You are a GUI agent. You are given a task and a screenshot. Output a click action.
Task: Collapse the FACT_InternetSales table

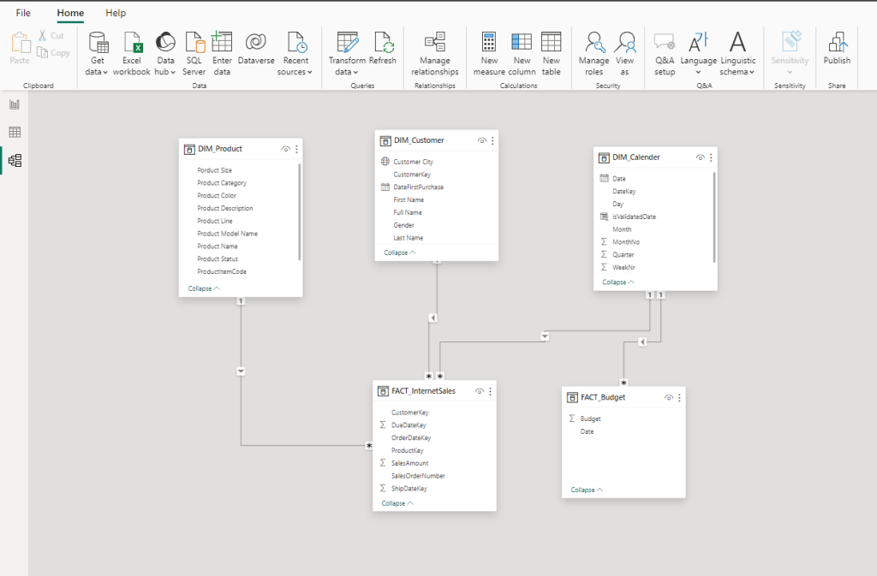397,503
